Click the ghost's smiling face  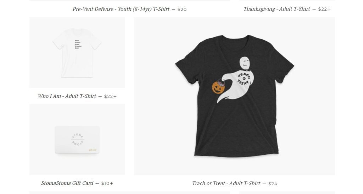pyautogui.click(x=245, y=63)
